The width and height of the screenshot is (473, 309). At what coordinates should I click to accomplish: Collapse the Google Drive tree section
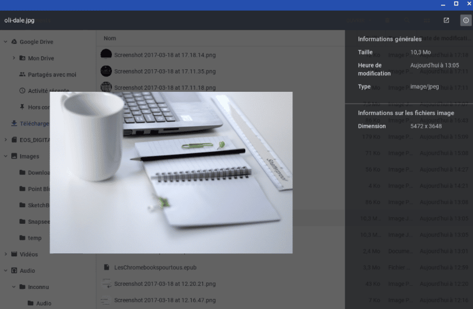pos(5,42)
